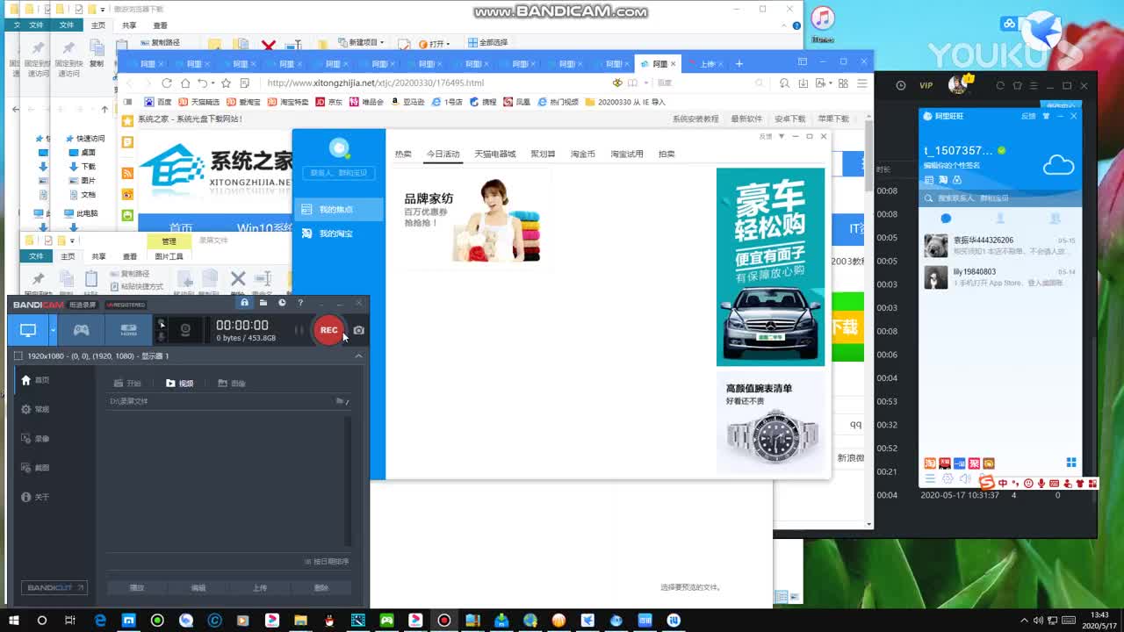Click the browser address bar URL
The height and width of the screenshot is (632, 1124).
(x=376, y=83)
